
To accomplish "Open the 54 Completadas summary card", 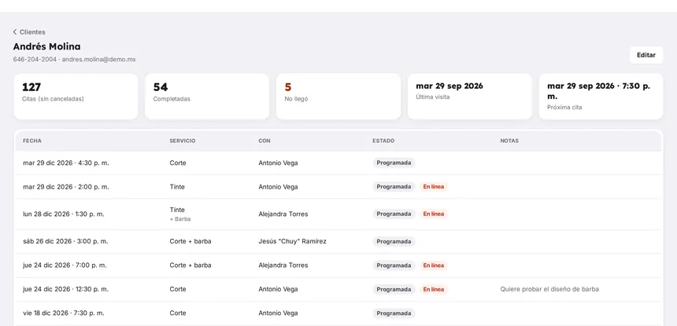I will point(207,96).
